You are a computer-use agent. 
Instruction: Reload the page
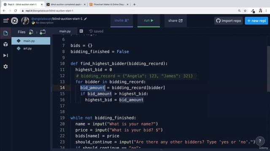(16, 11)
